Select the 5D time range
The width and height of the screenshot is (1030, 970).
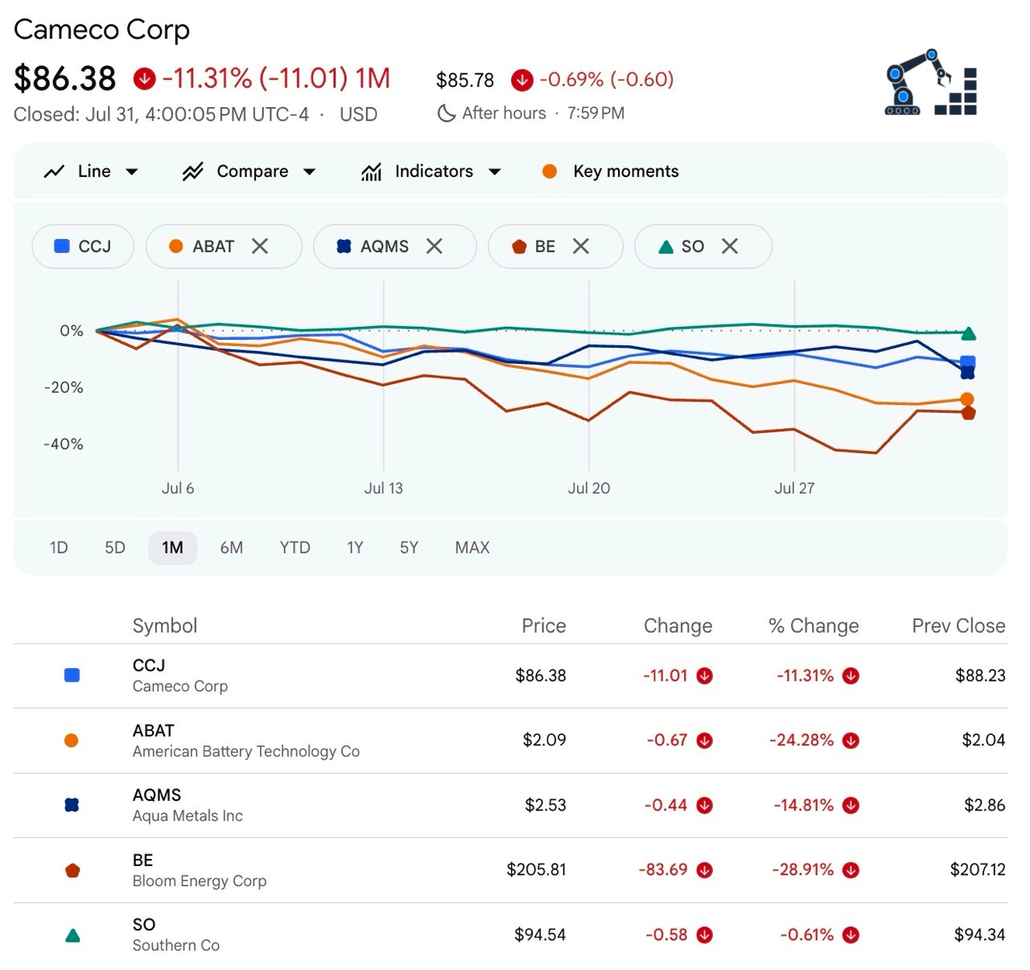[115, 547]
